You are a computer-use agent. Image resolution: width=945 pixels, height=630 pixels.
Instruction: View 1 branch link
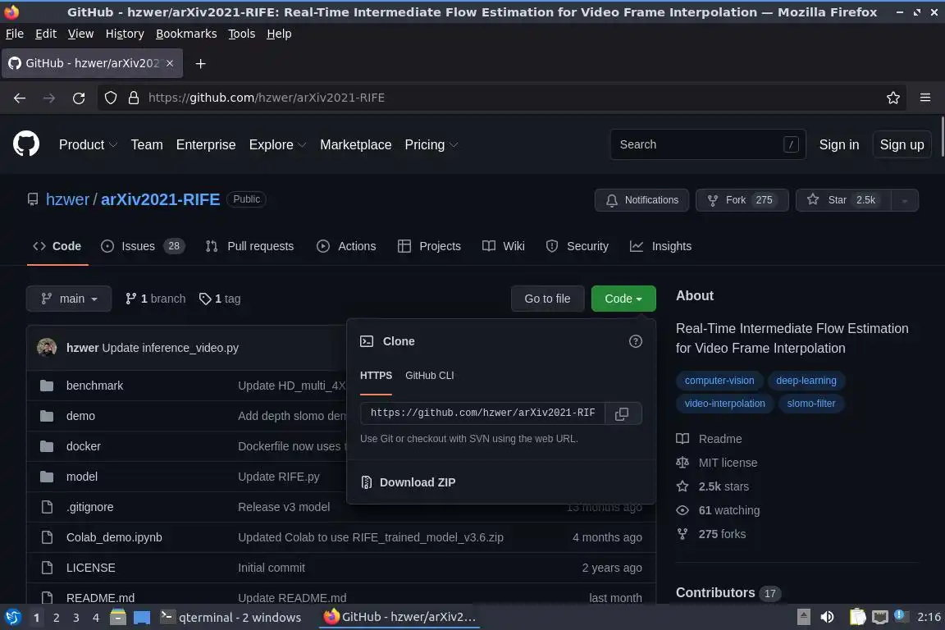(x=156, y=299)
